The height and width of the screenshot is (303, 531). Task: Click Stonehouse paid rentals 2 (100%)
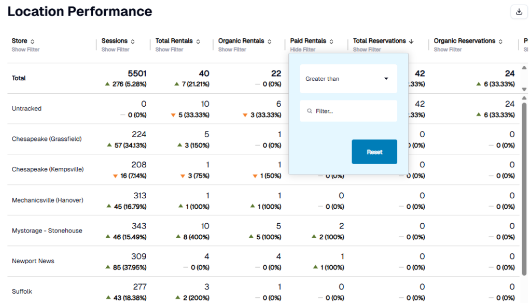pos(328,237)
